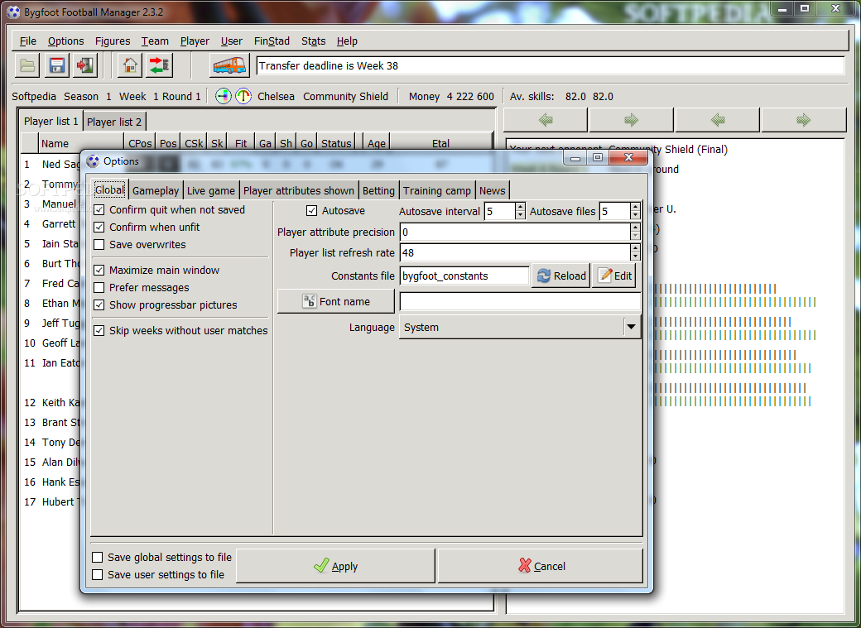The height and width of the screenshot is (628, 861).
Task: Increase Player attribute precision value
Action: (635, 228)
